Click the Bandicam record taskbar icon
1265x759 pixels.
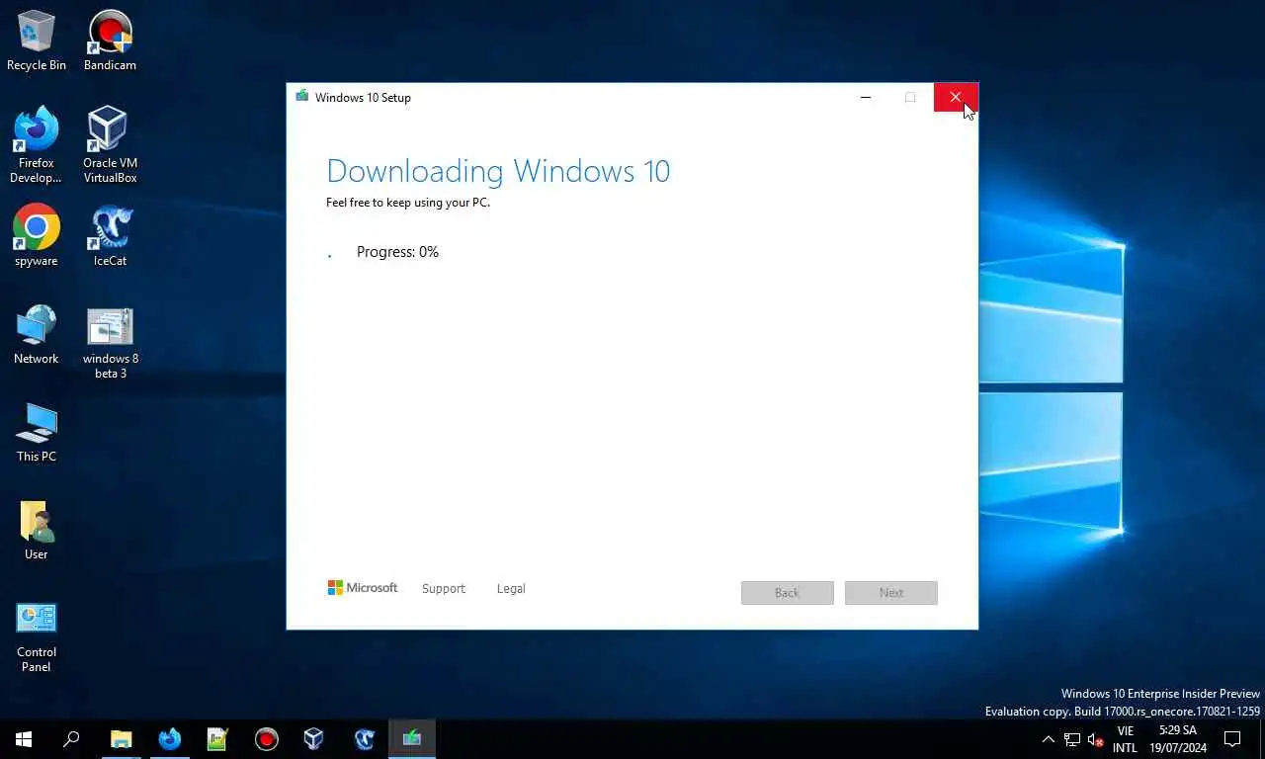coord(266,738)
